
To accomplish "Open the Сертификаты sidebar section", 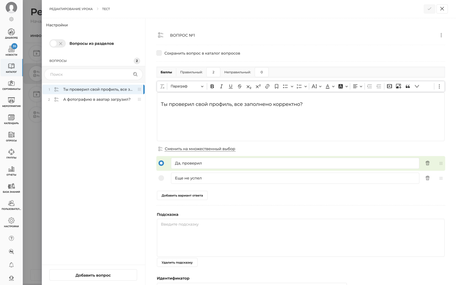I will click(x=11, y=85).
